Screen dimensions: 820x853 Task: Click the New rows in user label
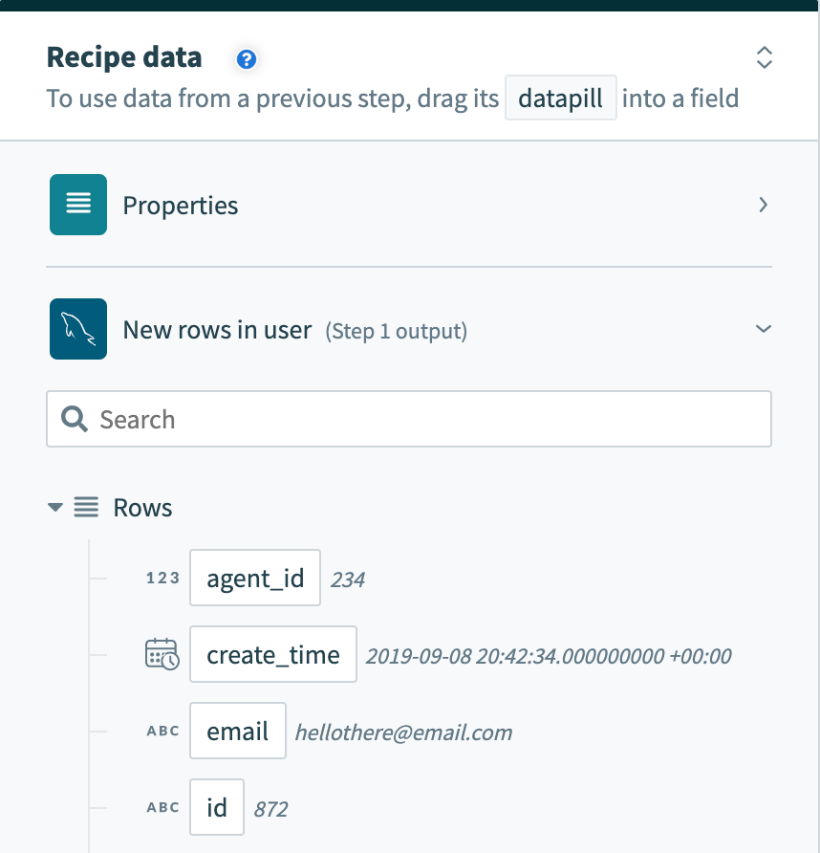[x=216, y=328]
